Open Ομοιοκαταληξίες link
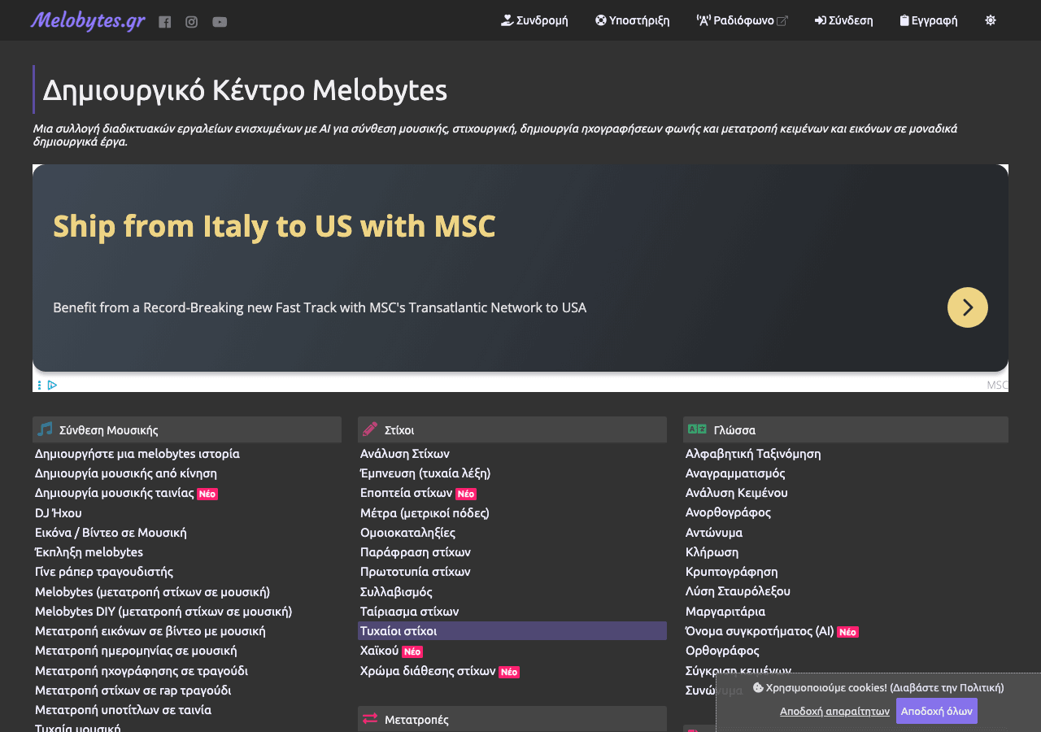Screen dimensions: 1041x732 point(407,532)
